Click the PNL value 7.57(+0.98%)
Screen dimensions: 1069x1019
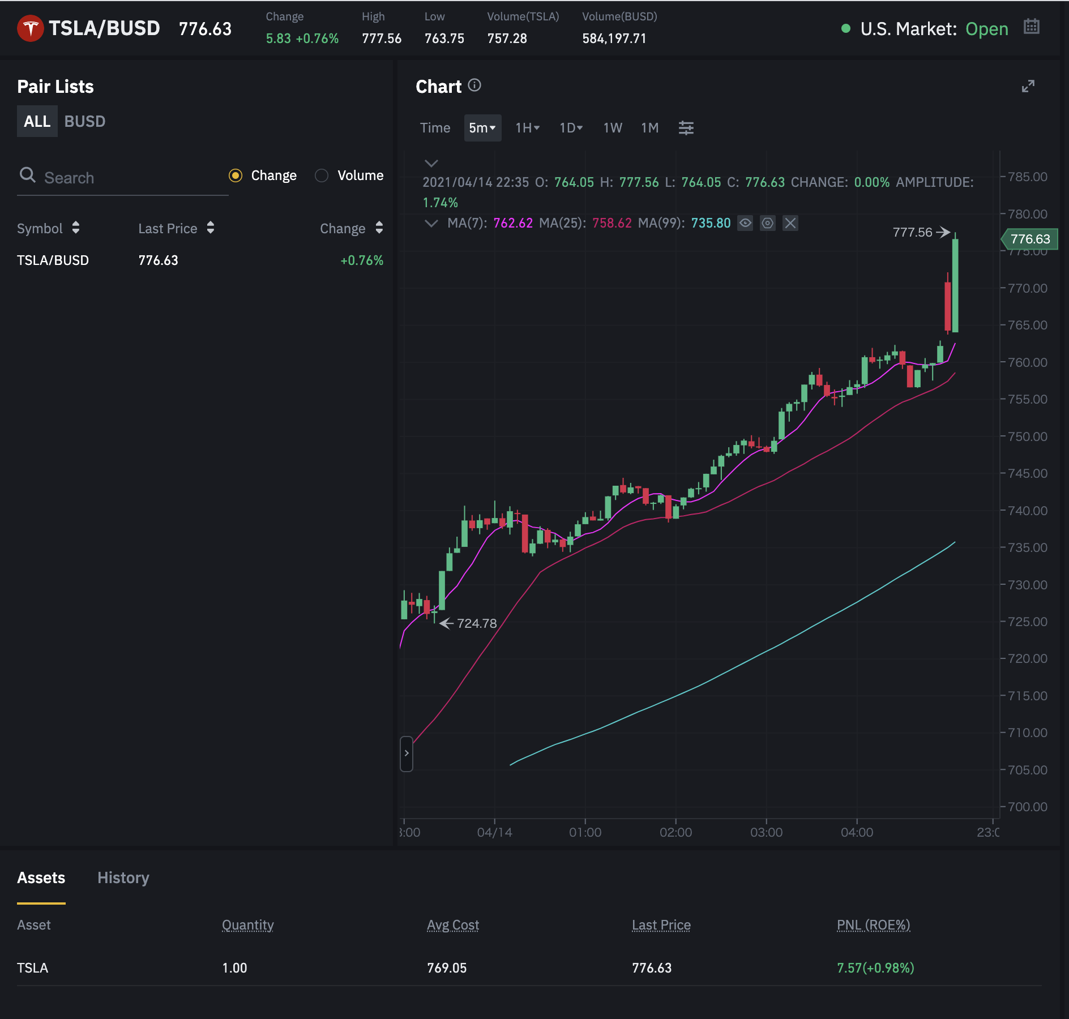875,968
